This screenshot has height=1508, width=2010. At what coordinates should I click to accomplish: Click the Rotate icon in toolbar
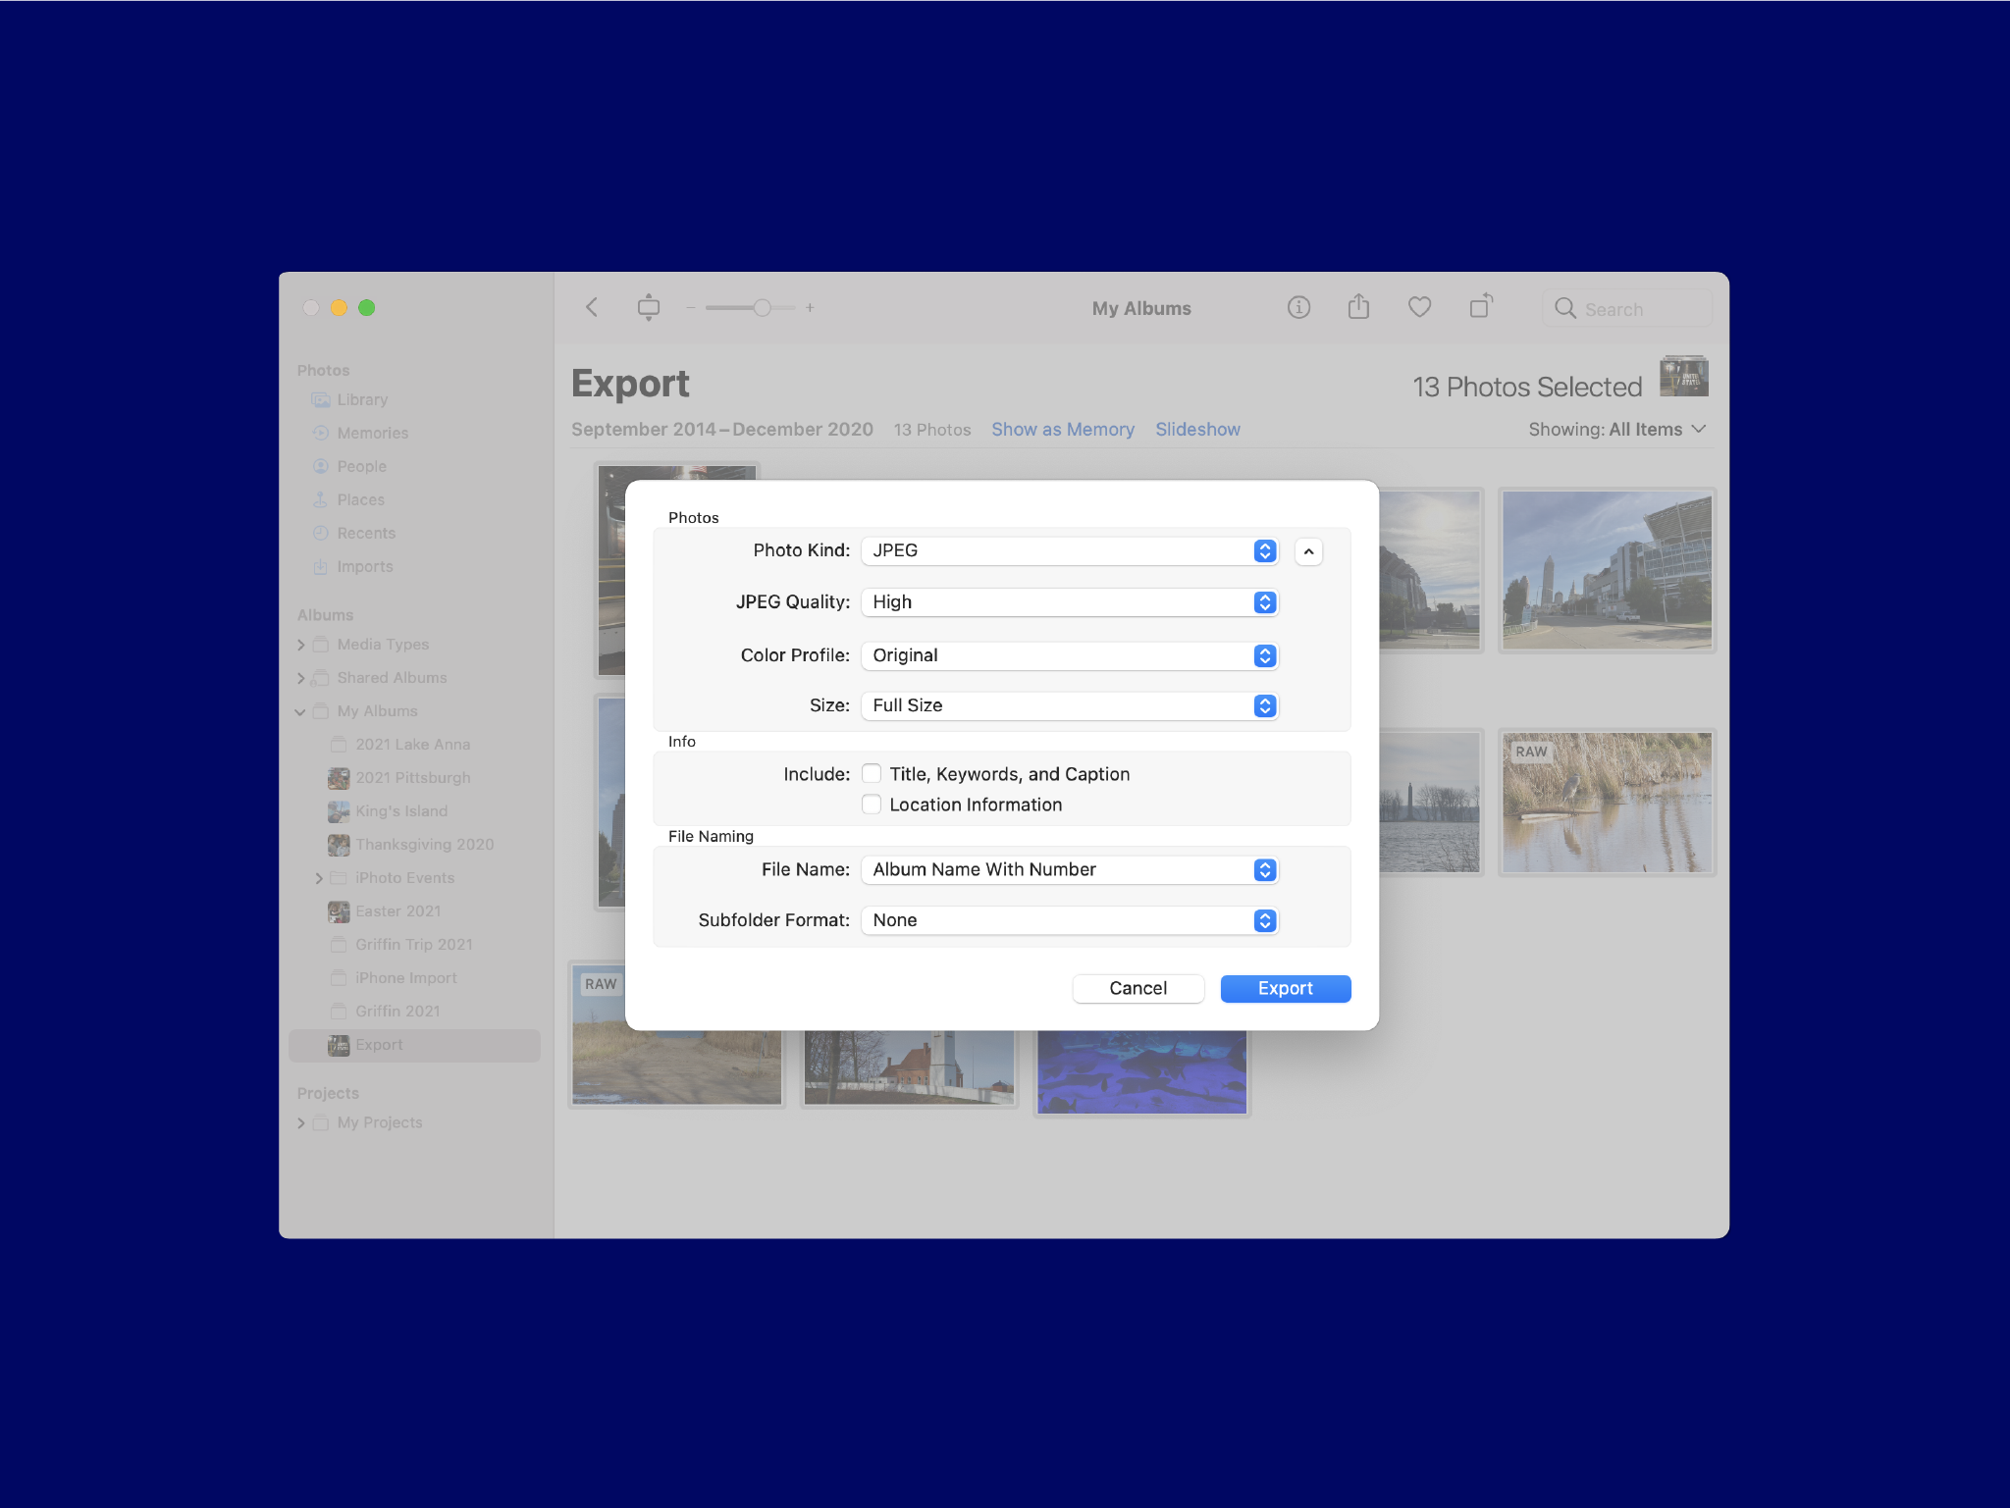(1481, 307)
